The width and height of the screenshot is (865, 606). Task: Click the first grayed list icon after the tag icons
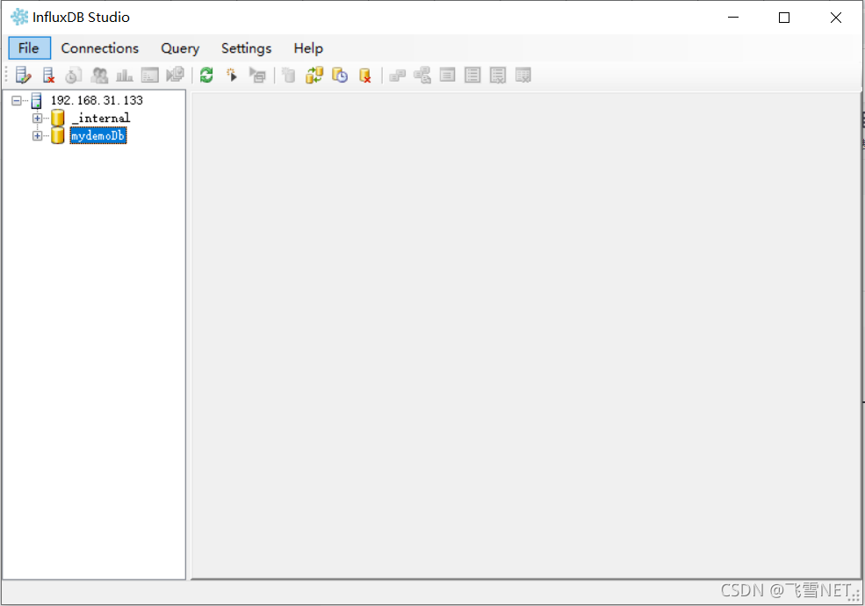point(447,75)
